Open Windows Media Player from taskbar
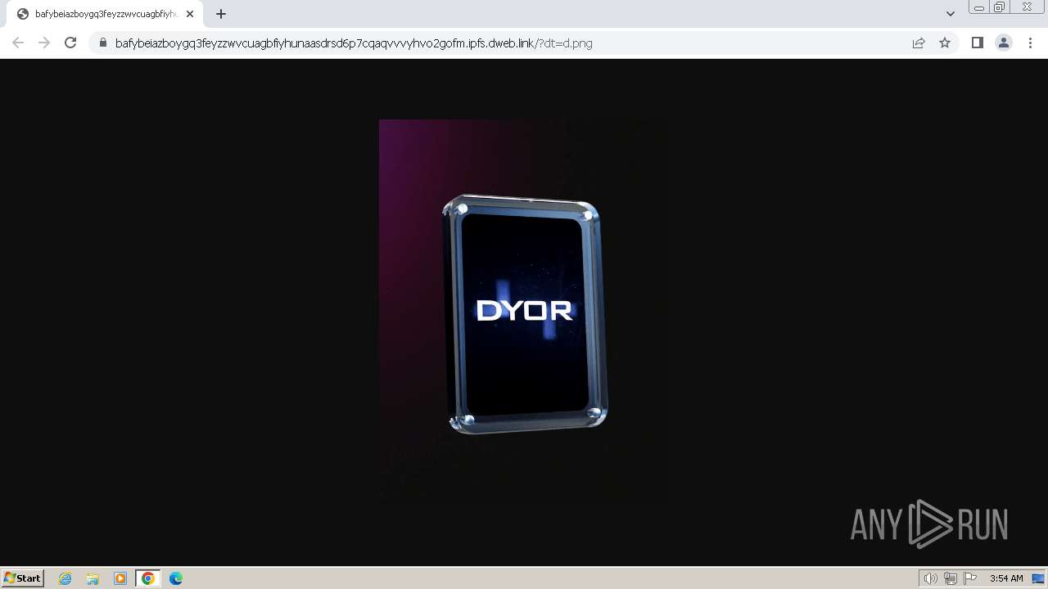 (x=120, y=578)
